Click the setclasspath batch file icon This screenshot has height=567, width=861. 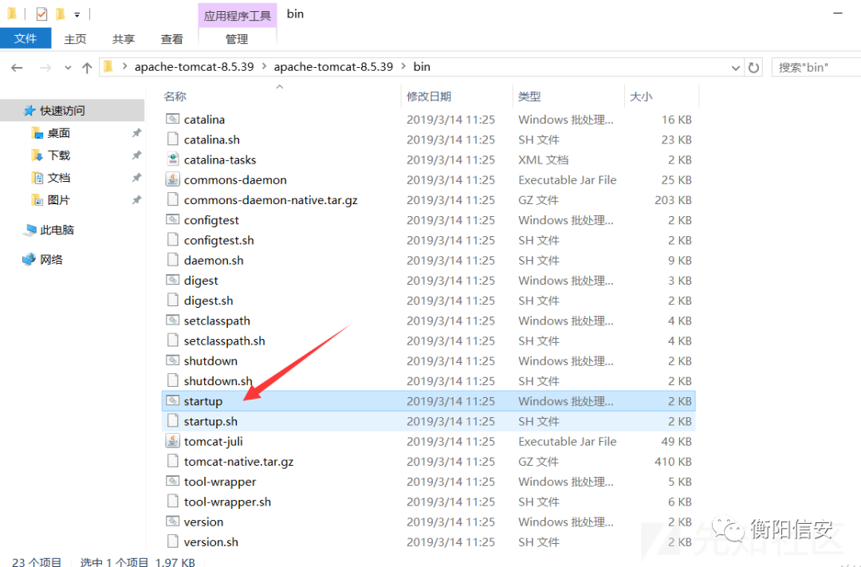(172, 320)
